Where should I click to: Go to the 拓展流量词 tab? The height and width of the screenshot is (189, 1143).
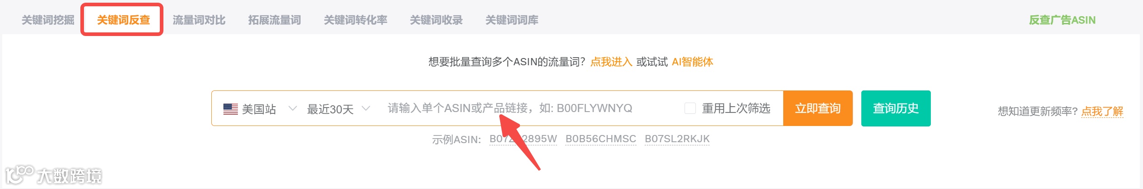(x=274, y=20)
